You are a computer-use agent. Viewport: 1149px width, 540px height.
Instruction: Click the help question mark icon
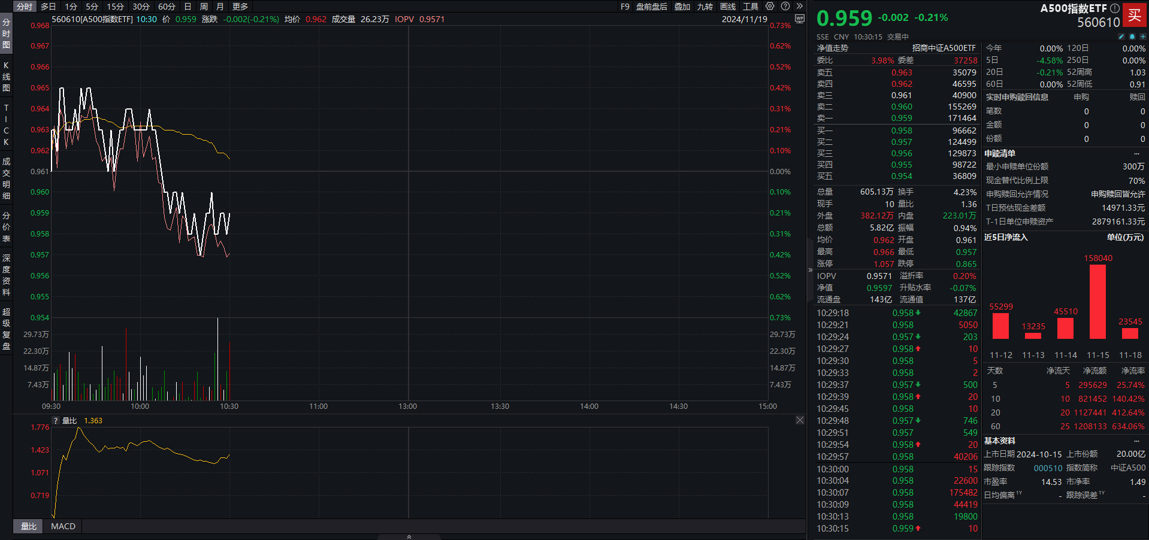point(785,6)
